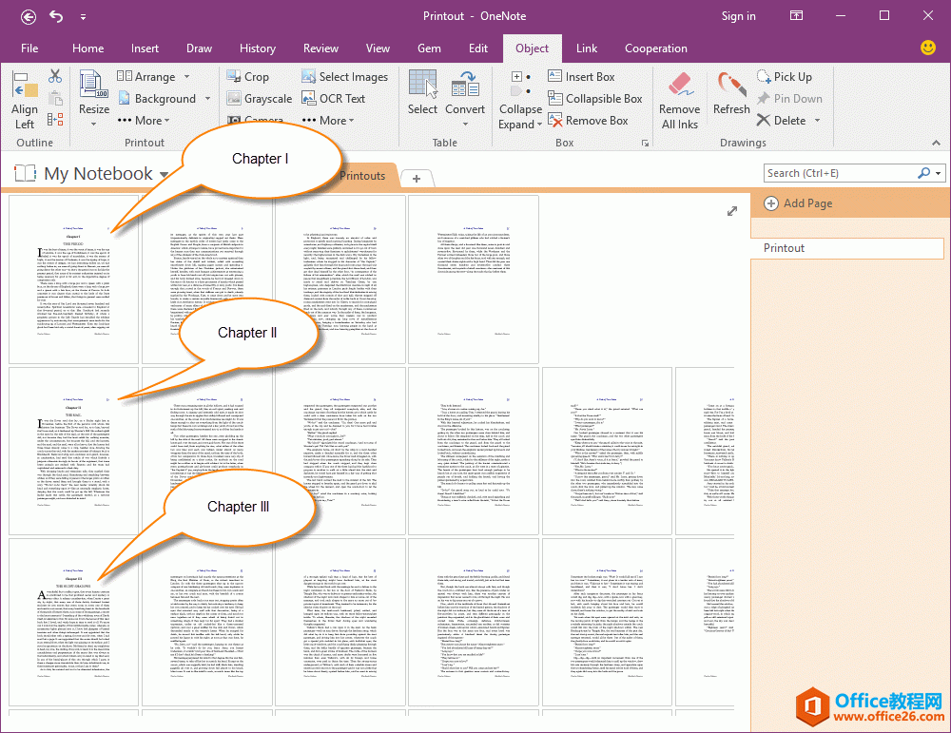
Task: Click the Align Left outline icon
Action: tap(25, 100)
